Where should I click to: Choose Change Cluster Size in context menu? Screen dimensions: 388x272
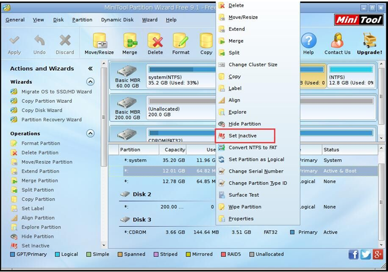tap(258, 65)
